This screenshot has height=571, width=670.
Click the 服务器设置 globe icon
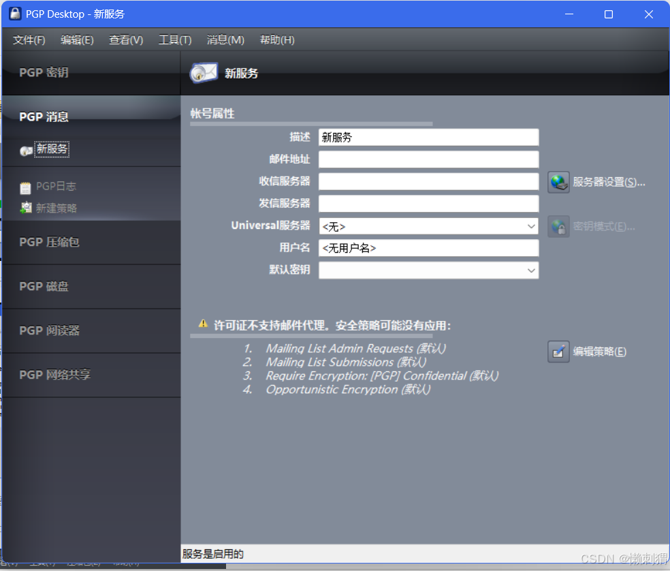[558, 182]
